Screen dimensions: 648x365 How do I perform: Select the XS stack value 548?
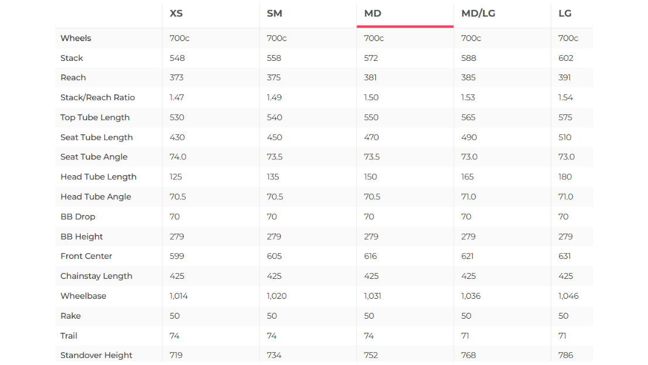[177, 58]
